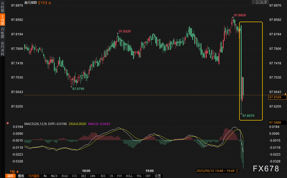This screenshot has height=178, width=287.
Task: Click the 97.6569 current price label
Action: 275,97
